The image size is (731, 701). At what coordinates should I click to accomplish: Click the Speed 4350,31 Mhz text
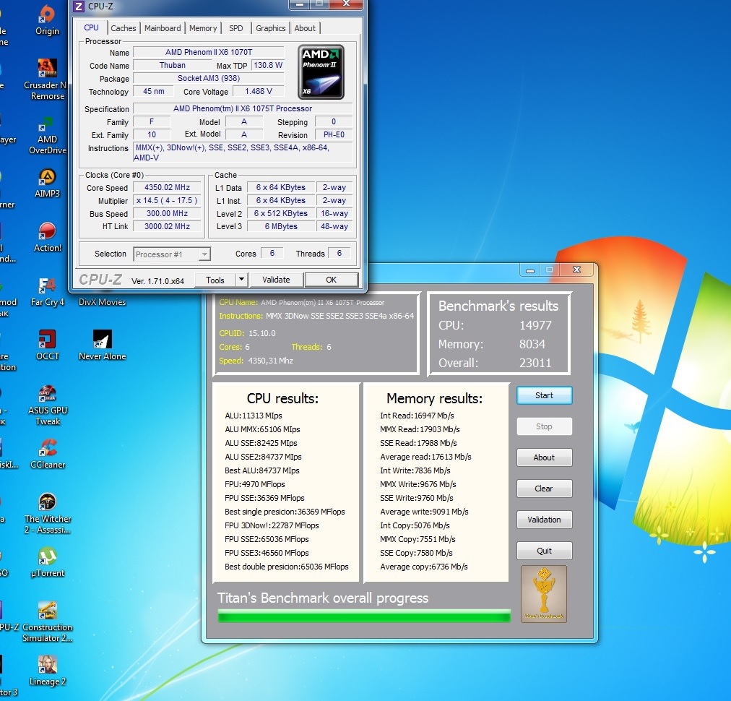coord(256,361)
